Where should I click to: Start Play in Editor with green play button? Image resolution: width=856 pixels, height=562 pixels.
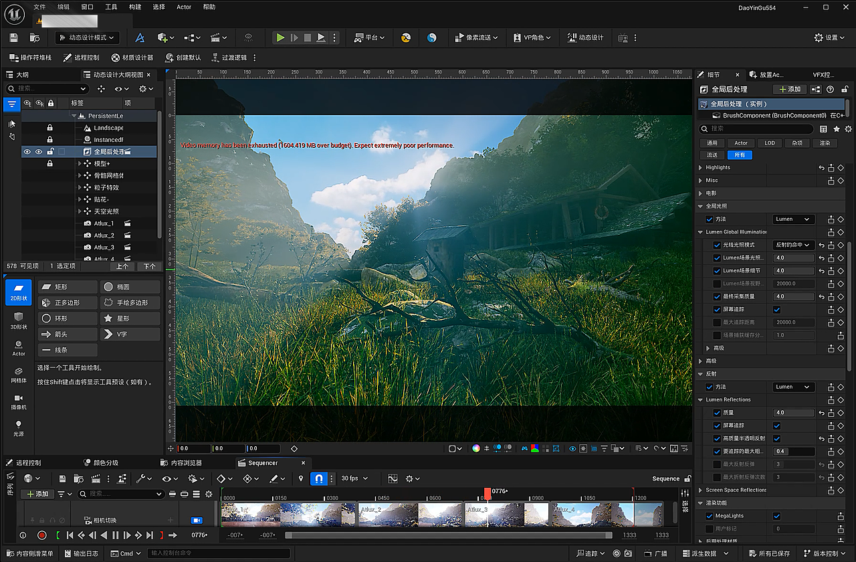pyautogui.click(x=280, y=37)
